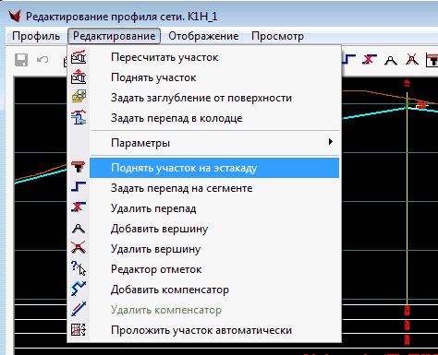Open the Просмотр menu
Screen dimensions: 438x355
[x=277, y=36]
